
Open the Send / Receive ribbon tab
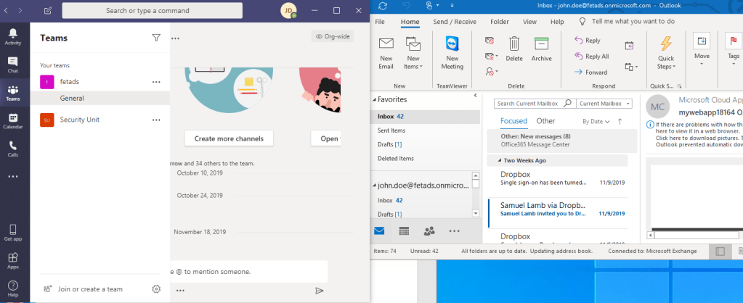(455, 22)
